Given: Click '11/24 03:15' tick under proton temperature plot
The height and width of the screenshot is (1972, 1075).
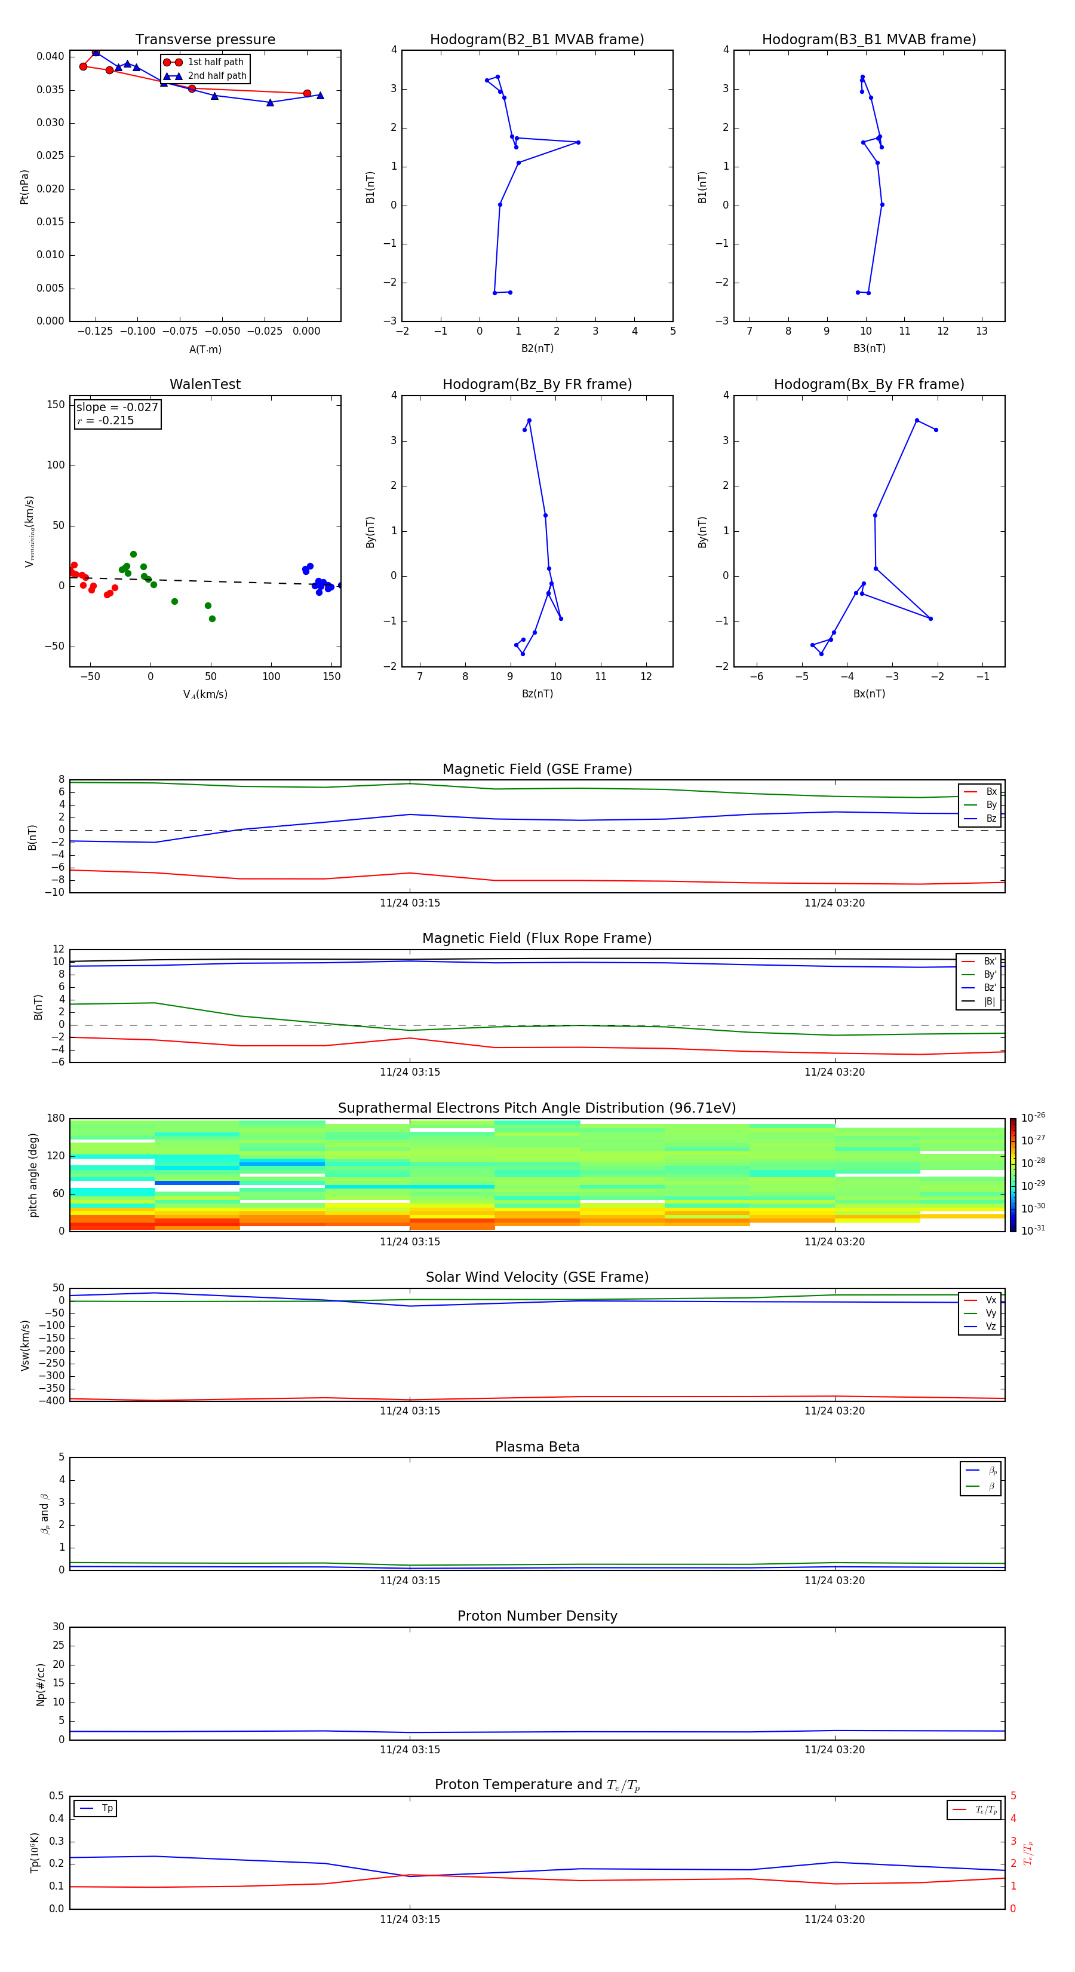Looking at the screenshot, I should tap(410, 1919).
